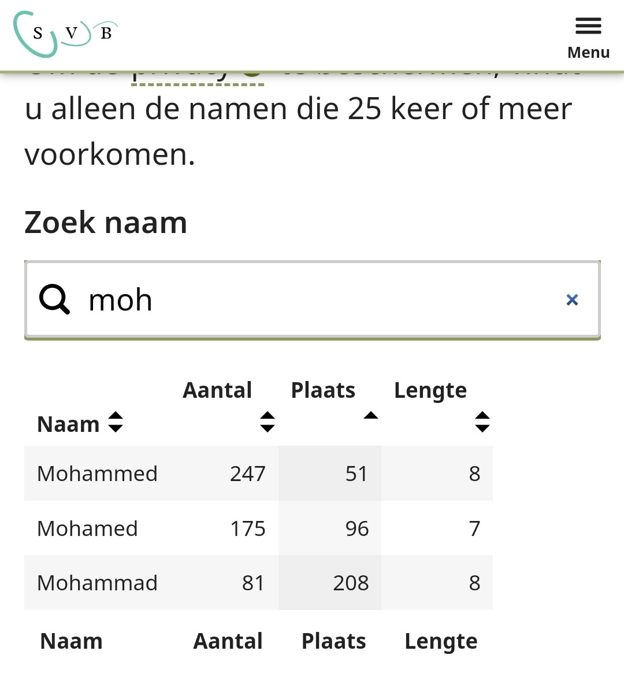Select the Mohammed row

click(x=258, y=474)
